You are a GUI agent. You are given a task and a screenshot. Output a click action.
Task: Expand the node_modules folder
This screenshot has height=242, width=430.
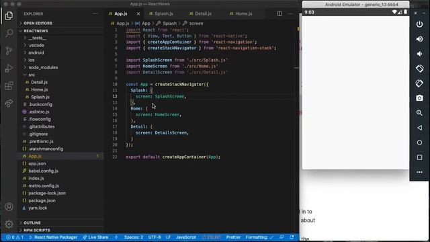point(43,67)
